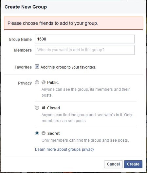Screen dimensions: 147x173
Task: Select the Secret privacy radio button
Action: coord(37,133)
